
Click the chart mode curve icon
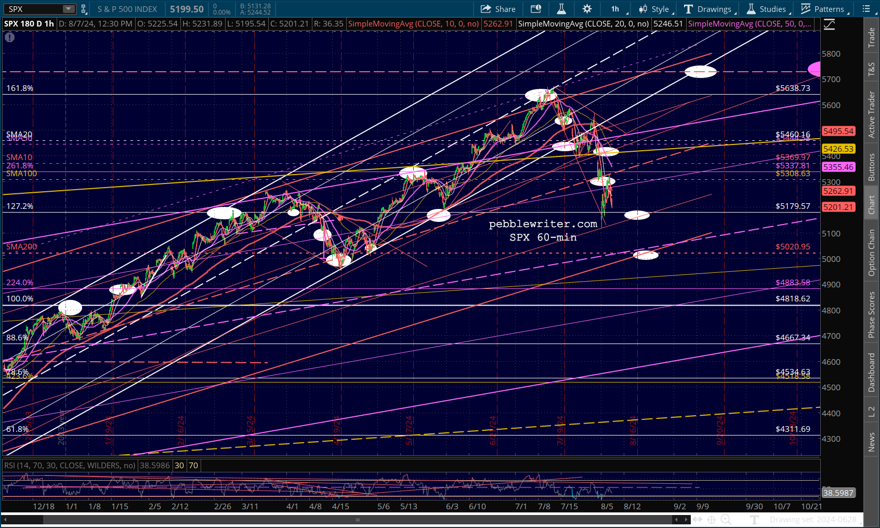coord(829,24)
